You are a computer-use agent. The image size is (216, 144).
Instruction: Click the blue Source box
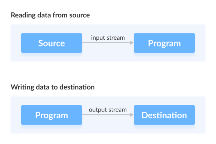52,43
